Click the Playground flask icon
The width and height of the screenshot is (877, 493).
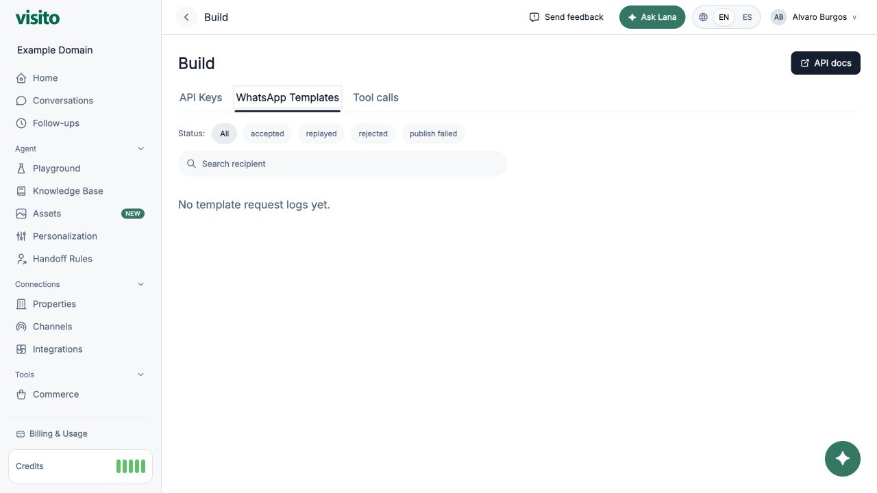pyautogui.click(x=21, y=168)
